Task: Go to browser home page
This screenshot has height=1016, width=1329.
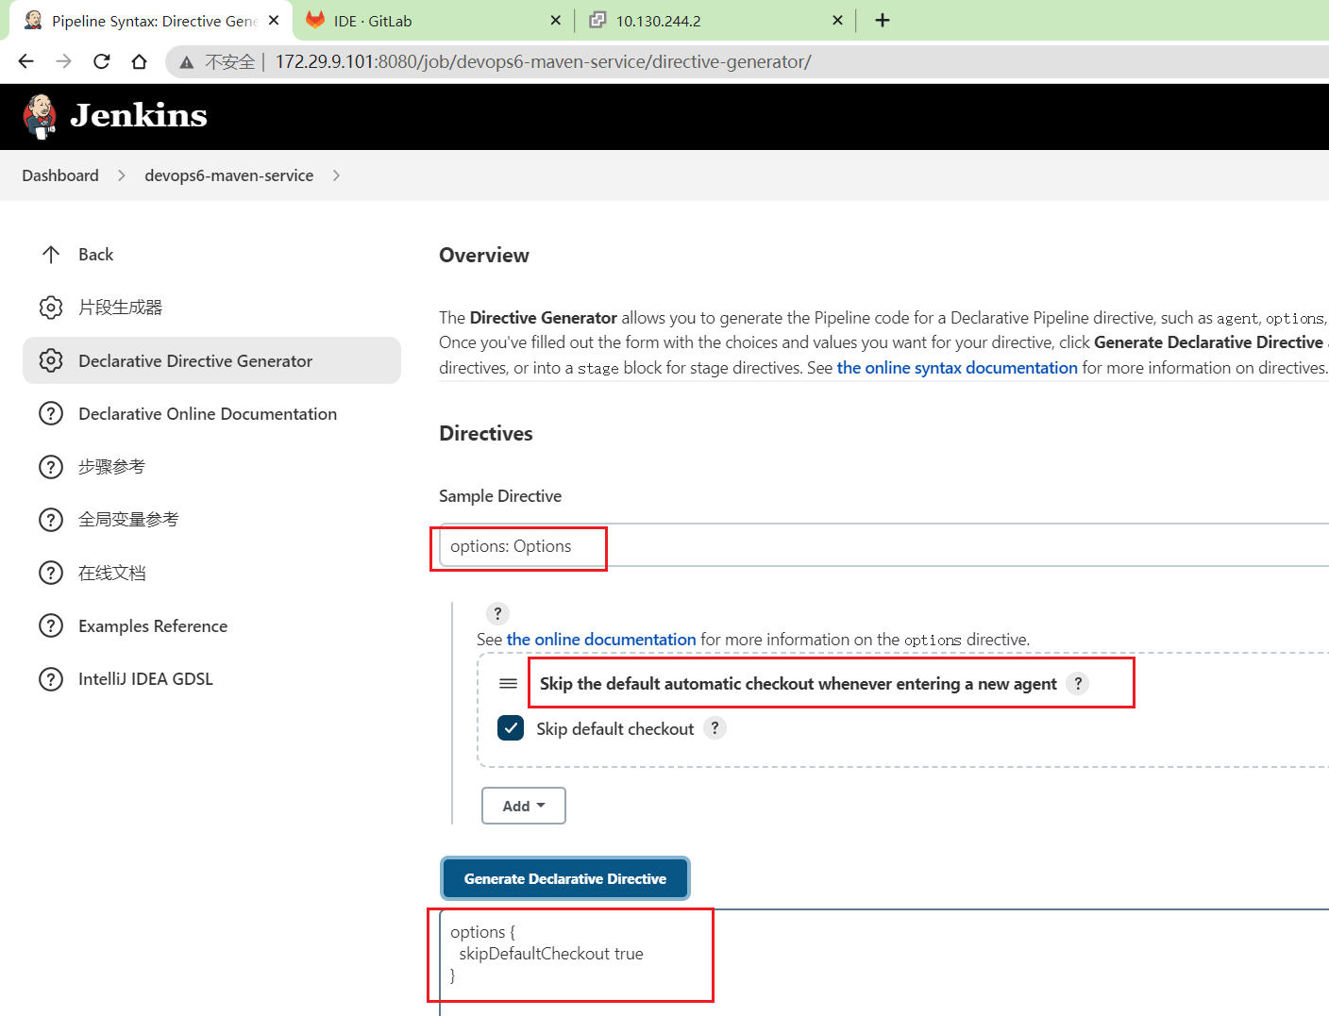Action: [139, 61]
